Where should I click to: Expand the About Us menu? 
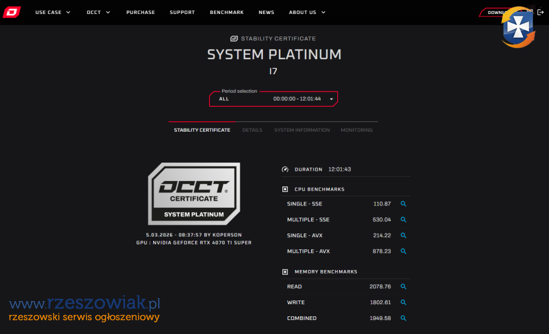[x=307, y=12]
